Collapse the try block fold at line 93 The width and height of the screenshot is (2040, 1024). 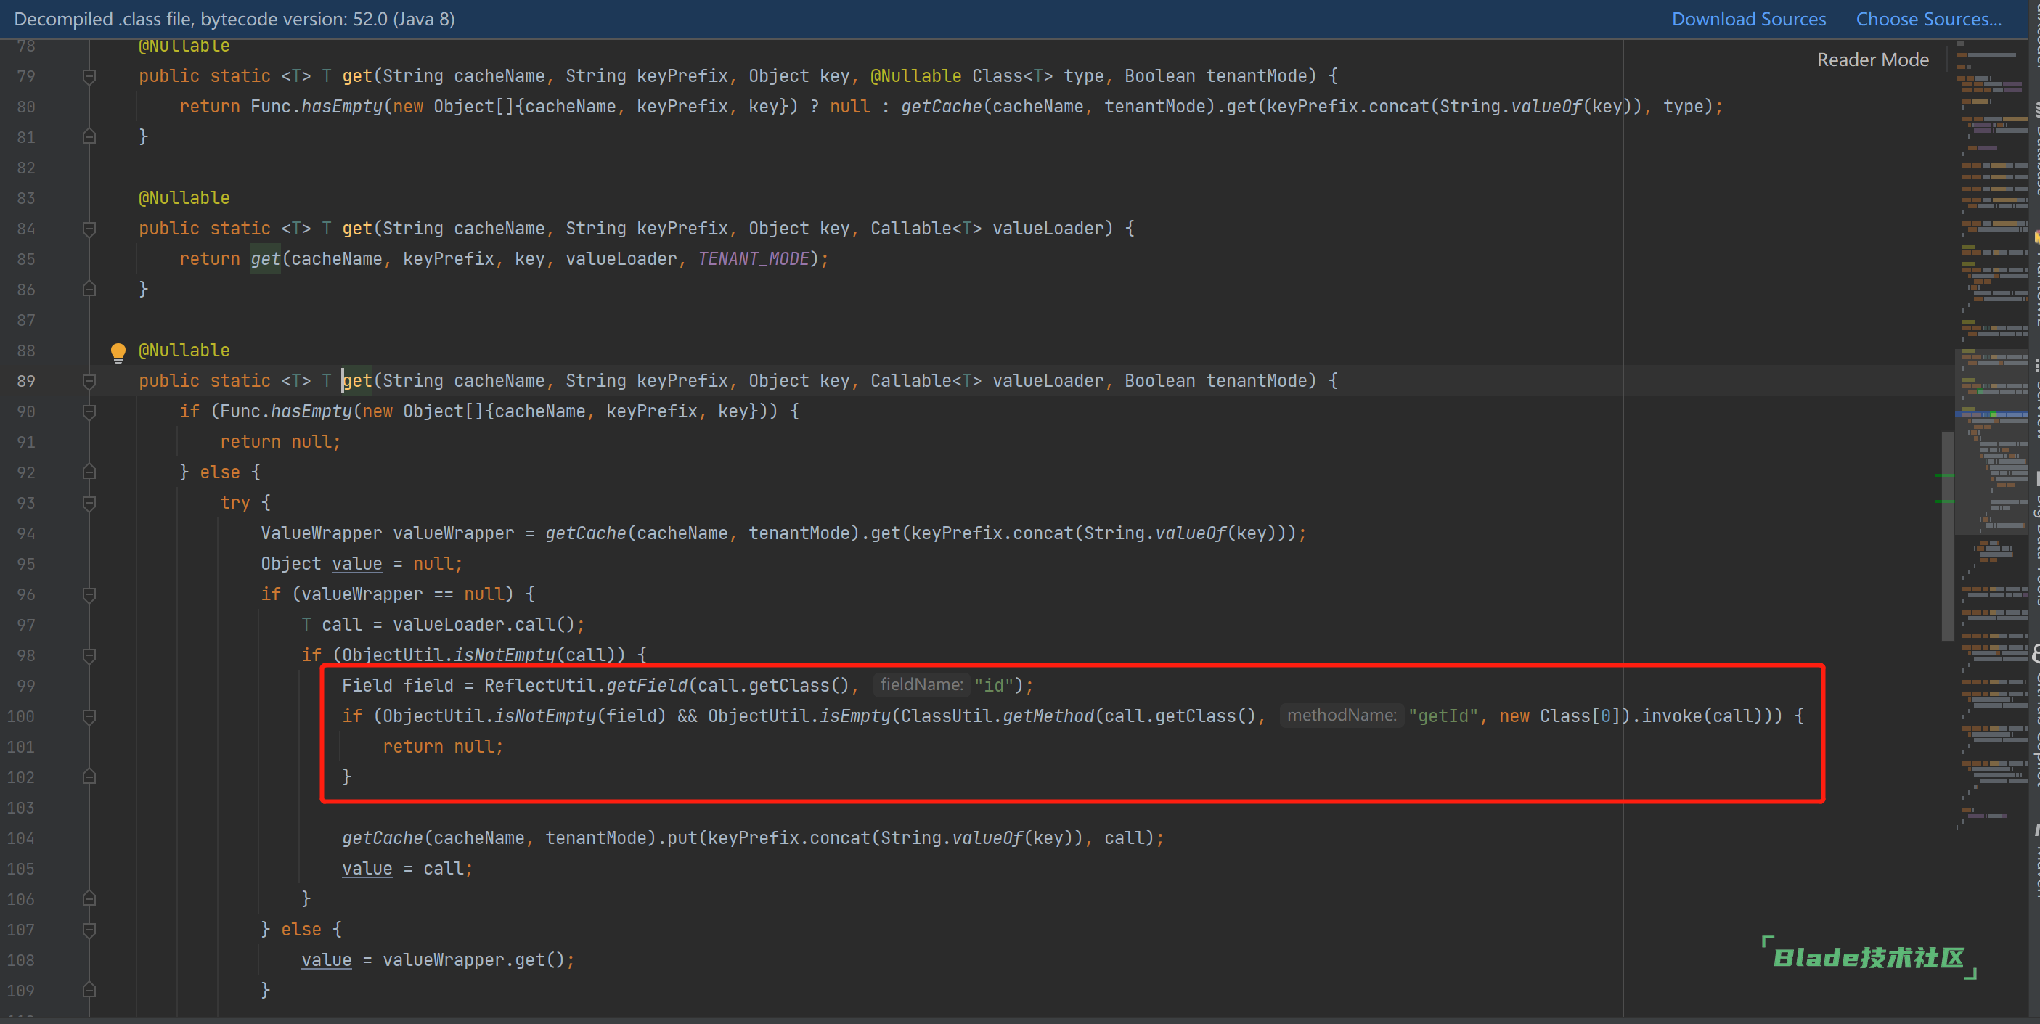pyautogui.click(x=89, y=504)
